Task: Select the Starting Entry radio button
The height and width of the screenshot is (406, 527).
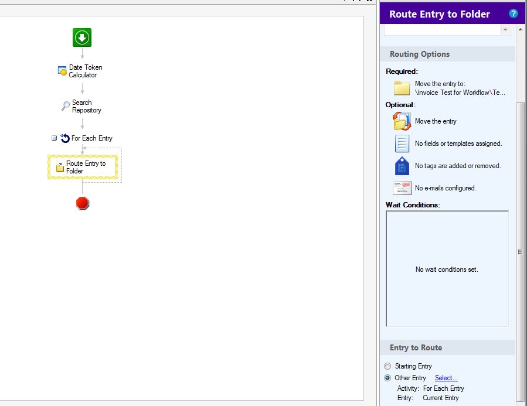Action: coord(387,366)
